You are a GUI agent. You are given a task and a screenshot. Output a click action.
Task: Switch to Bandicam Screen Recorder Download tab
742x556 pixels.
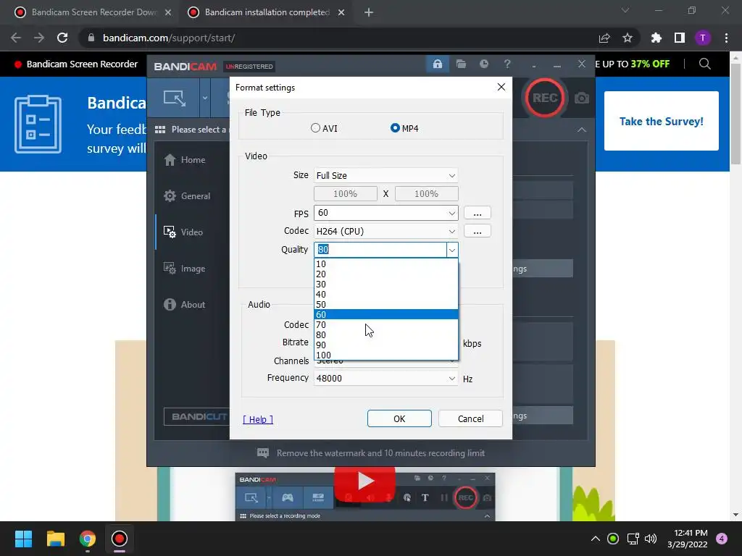(93, 12)
